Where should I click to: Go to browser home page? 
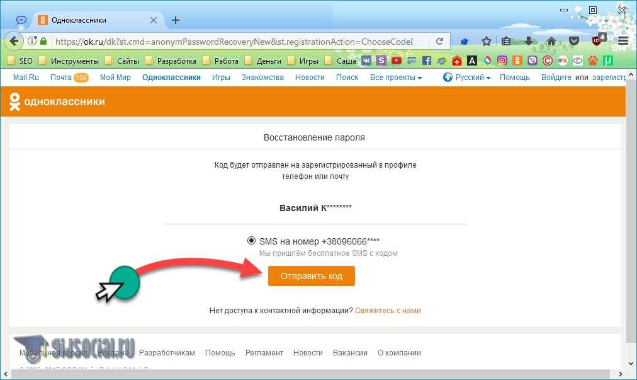pos(551,42)
